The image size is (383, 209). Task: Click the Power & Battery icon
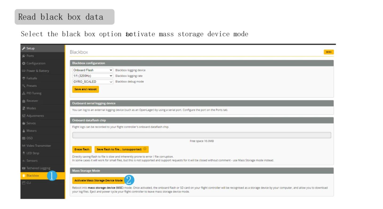pos(23,71)
